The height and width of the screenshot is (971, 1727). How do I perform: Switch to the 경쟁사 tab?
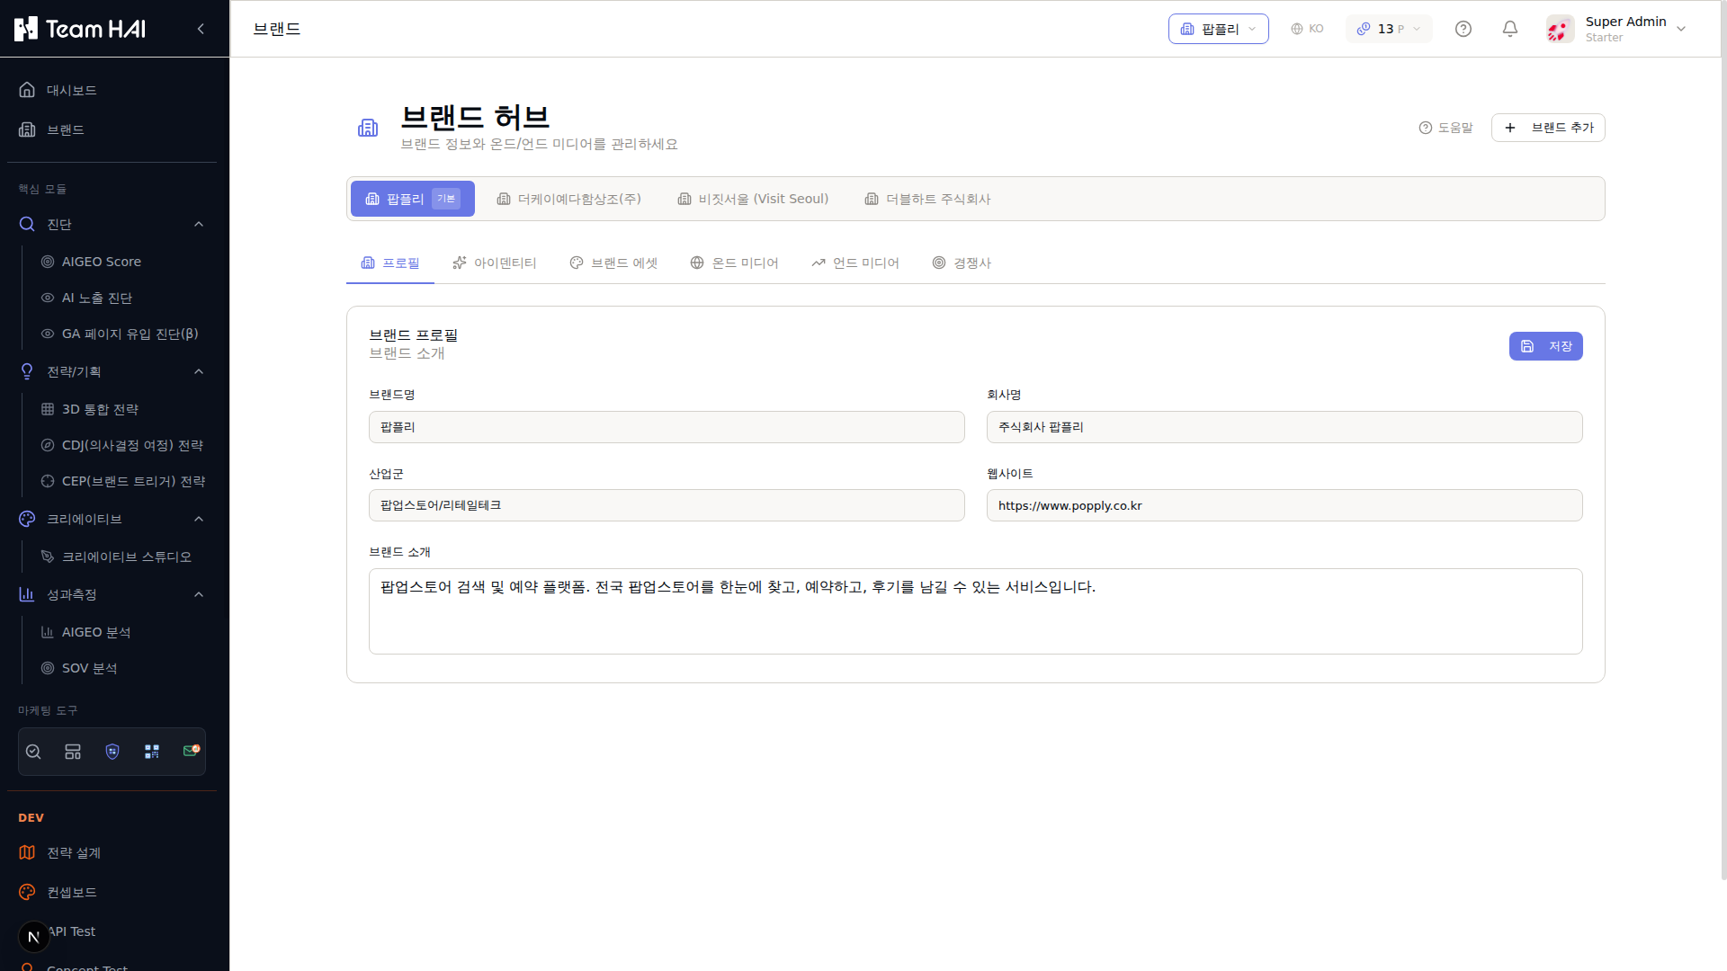[962, 263]
